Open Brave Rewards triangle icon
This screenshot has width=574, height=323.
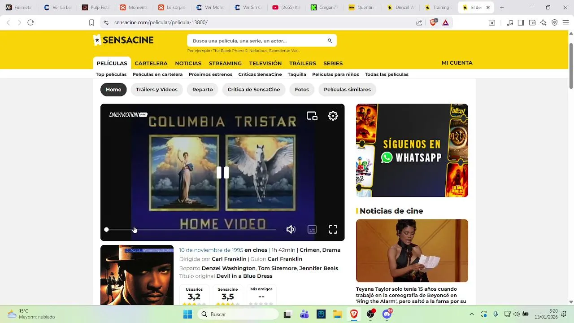pos(445,22)
